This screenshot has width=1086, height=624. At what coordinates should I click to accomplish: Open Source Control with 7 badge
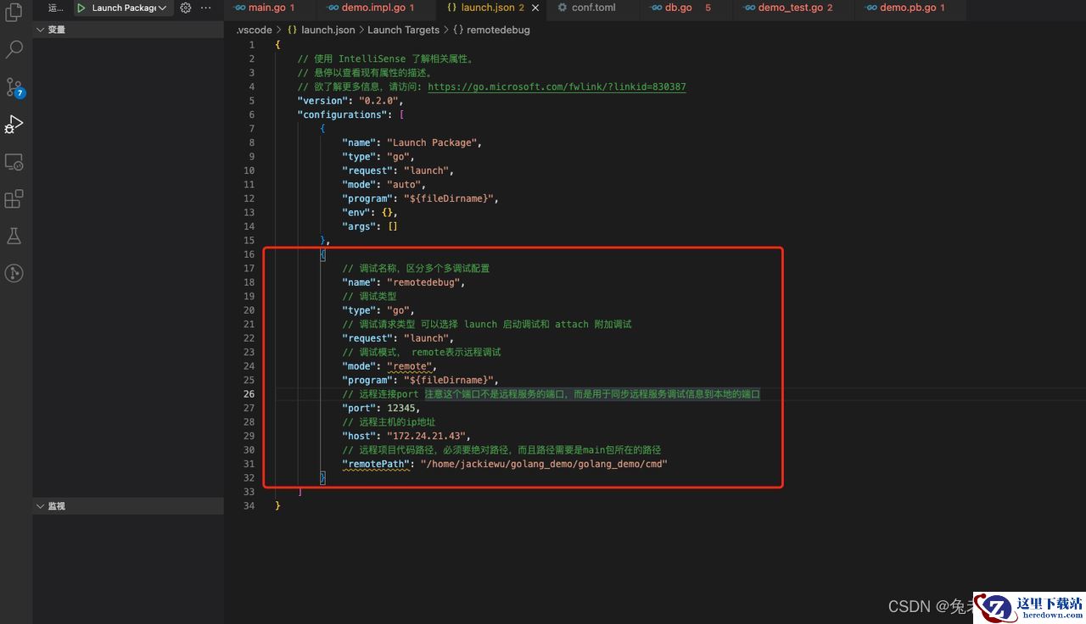(14, 86)
